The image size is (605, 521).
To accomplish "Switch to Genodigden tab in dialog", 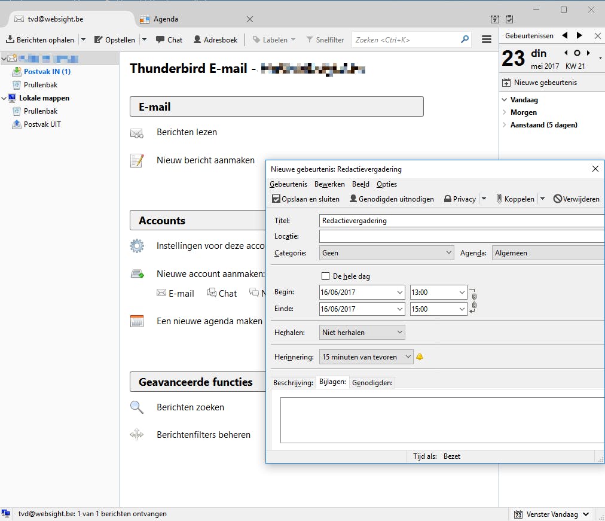I will tap(372, 383).
